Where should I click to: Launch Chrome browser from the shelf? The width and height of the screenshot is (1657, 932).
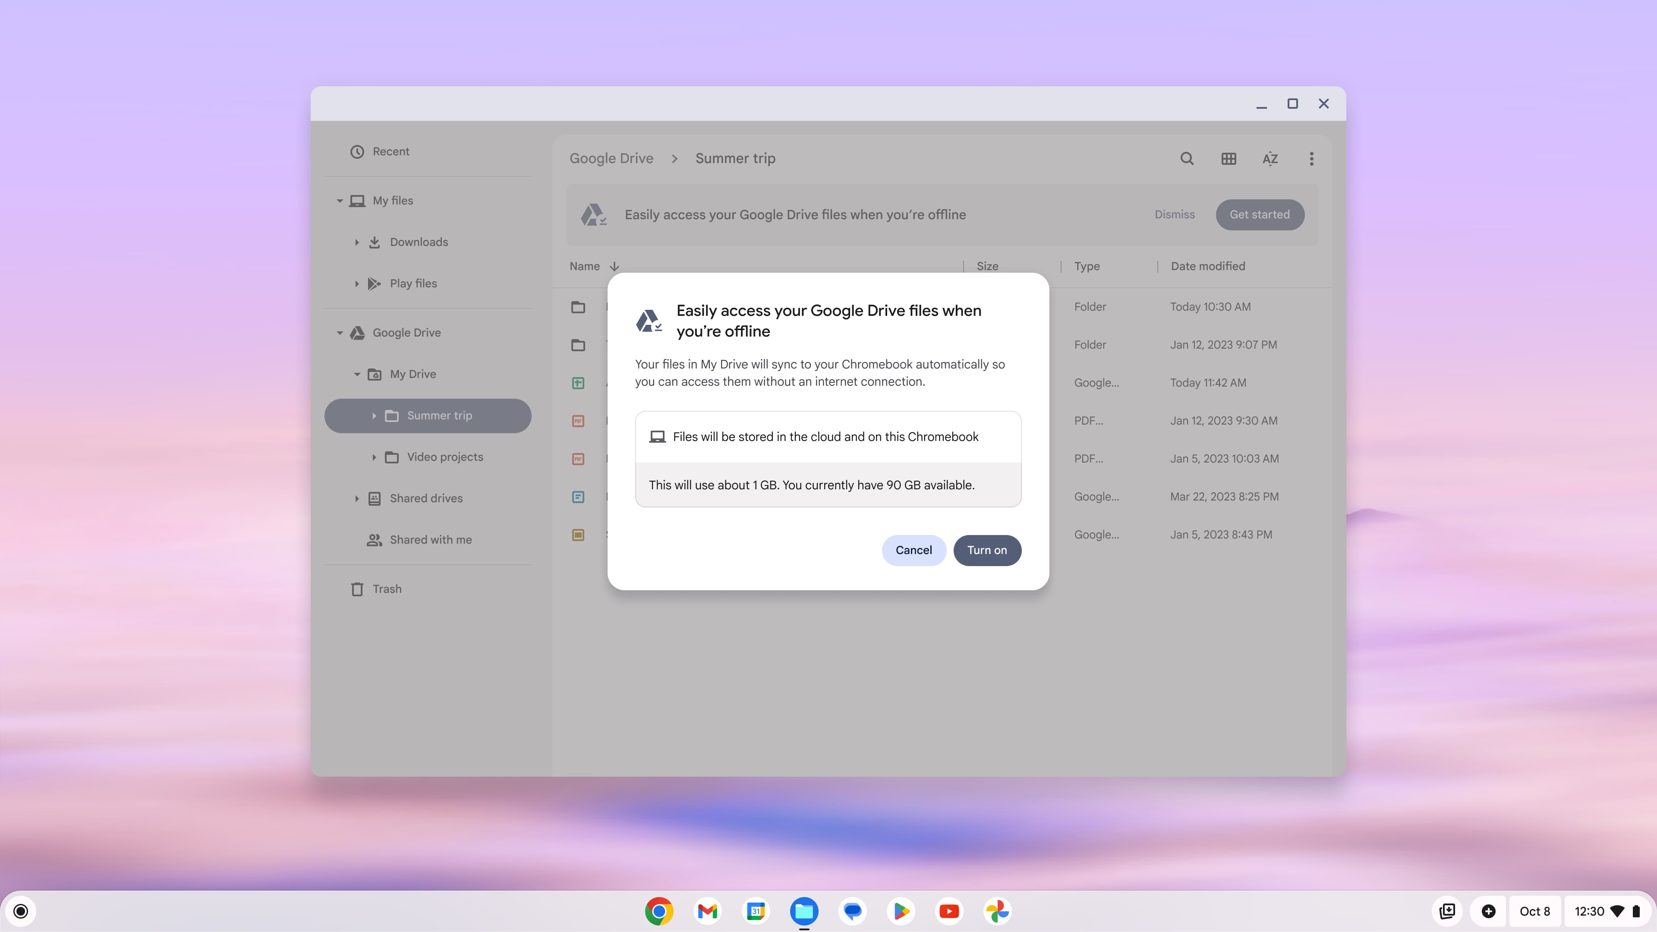(659, 911)
